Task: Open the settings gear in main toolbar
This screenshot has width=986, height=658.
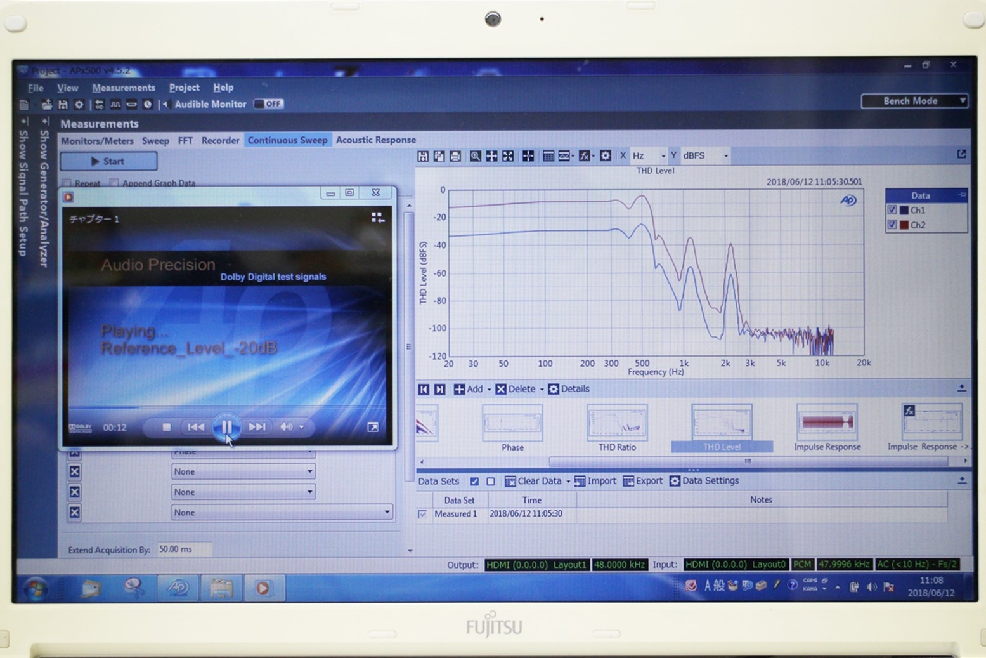Action: click(x=79, y=105)
